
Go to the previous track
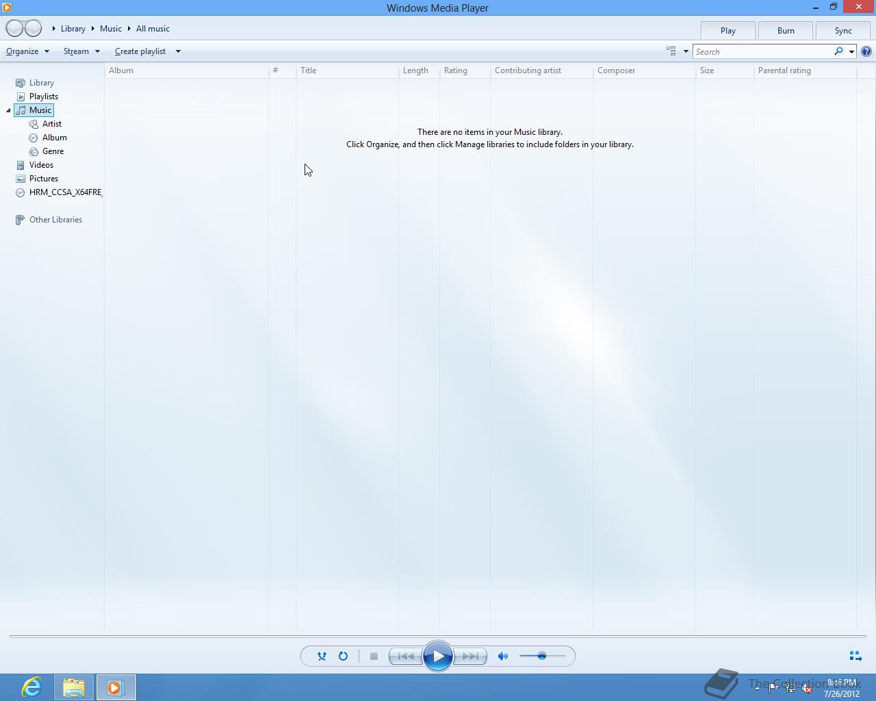click(x=405, y=656)
